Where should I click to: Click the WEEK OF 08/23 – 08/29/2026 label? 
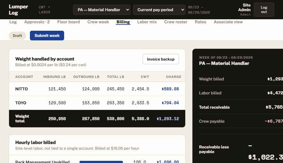click(226, 57)
